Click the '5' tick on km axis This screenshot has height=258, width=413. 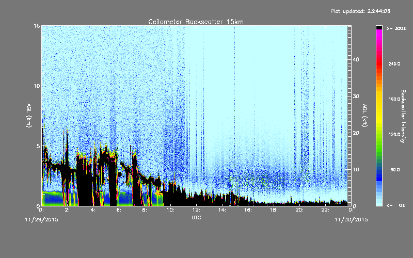pos(38,146)
